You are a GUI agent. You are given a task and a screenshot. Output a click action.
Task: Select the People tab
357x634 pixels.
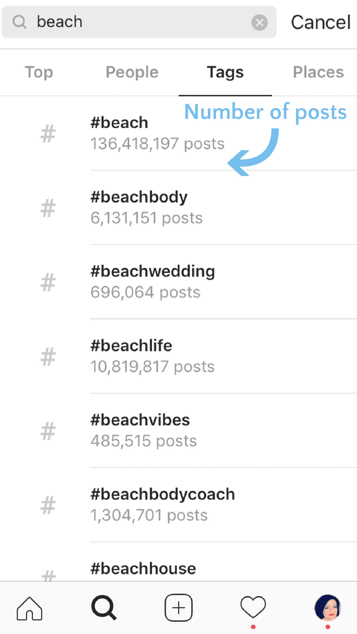tap(132, 72)
